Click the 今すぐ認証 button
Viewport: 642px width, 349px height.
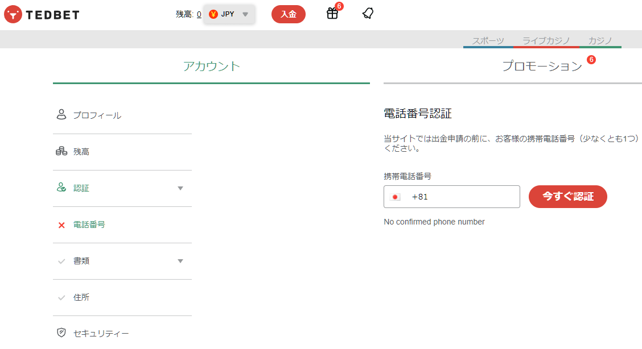click(x=567, y=196)
